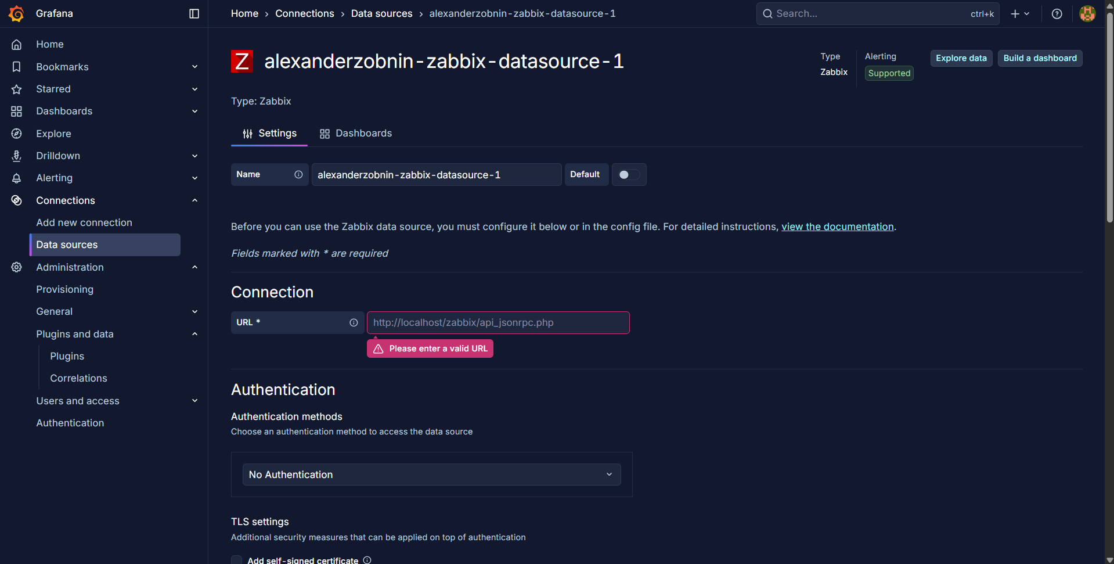Select Add new connection in sidebar

tap(84, 222)
